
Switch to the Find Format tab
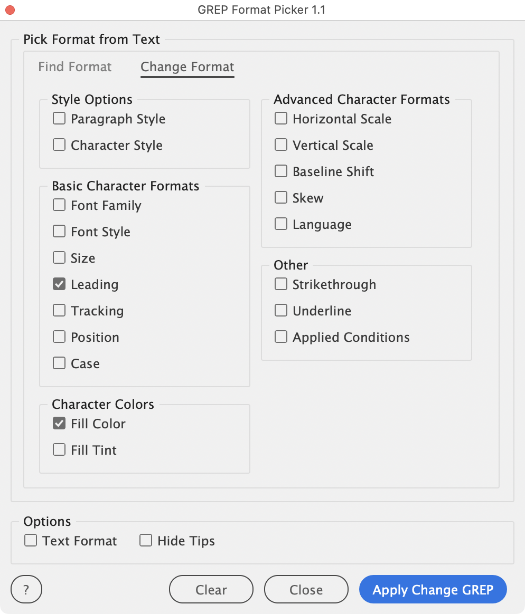75,67
